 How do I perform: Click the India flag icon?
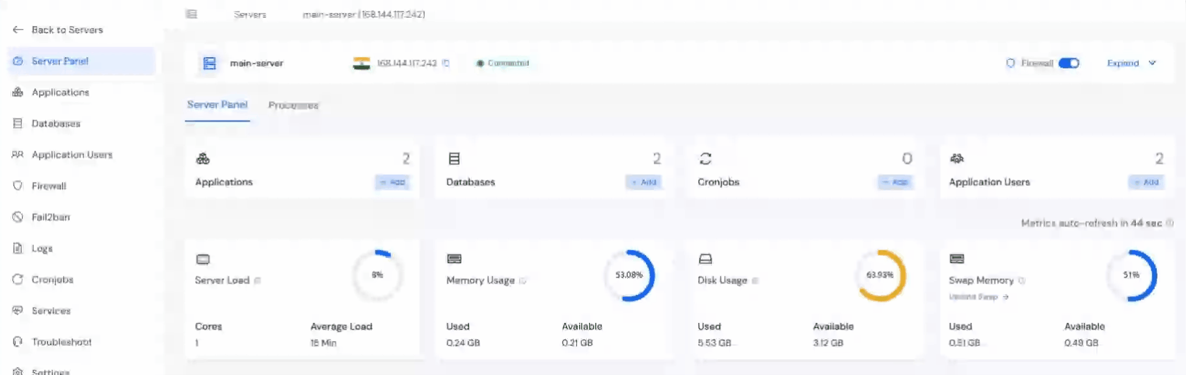(x=362, y=63)
